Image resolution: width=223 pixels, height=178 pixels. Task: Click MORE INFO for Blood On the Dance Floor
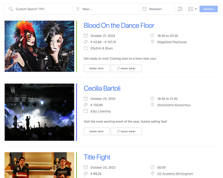point(96,68)
